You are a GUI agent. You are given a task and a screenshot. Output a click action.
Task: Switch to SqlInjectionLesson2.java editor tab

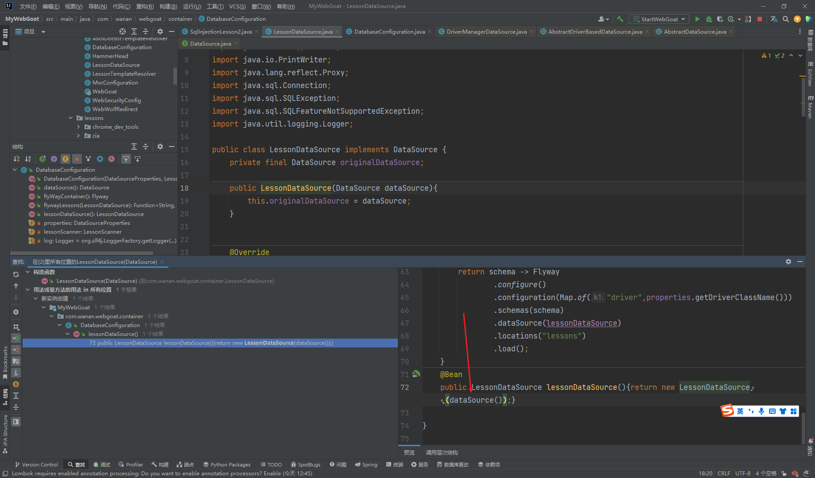pyautogui.click(x=220, y=31)
